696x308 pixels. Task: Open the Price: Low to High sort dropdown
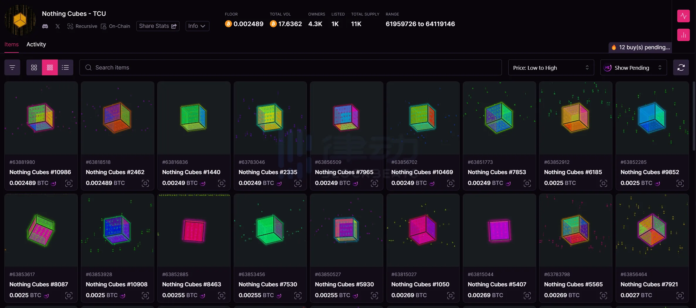pyautogui.click(x=551, y=68)
